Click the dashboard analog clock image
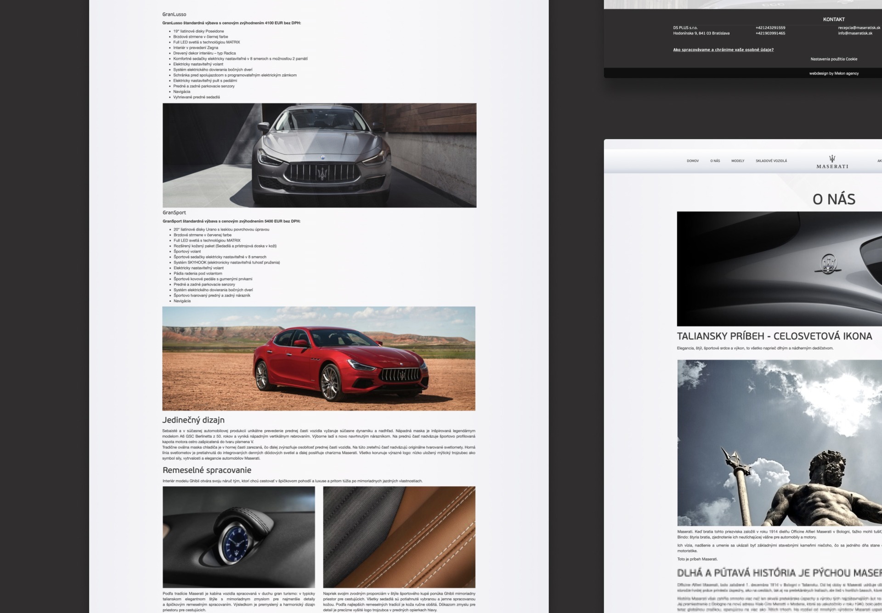 click(x=238, y=537)
